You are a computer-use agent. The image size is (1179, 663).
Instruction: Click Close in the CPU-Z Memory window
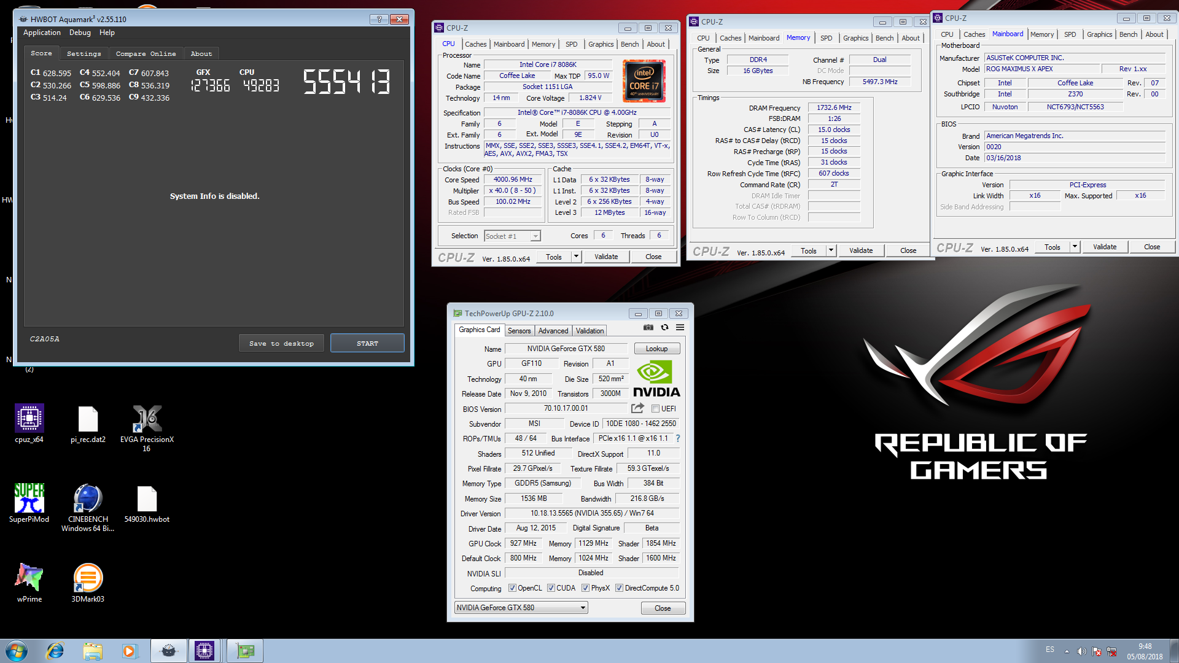908,250
